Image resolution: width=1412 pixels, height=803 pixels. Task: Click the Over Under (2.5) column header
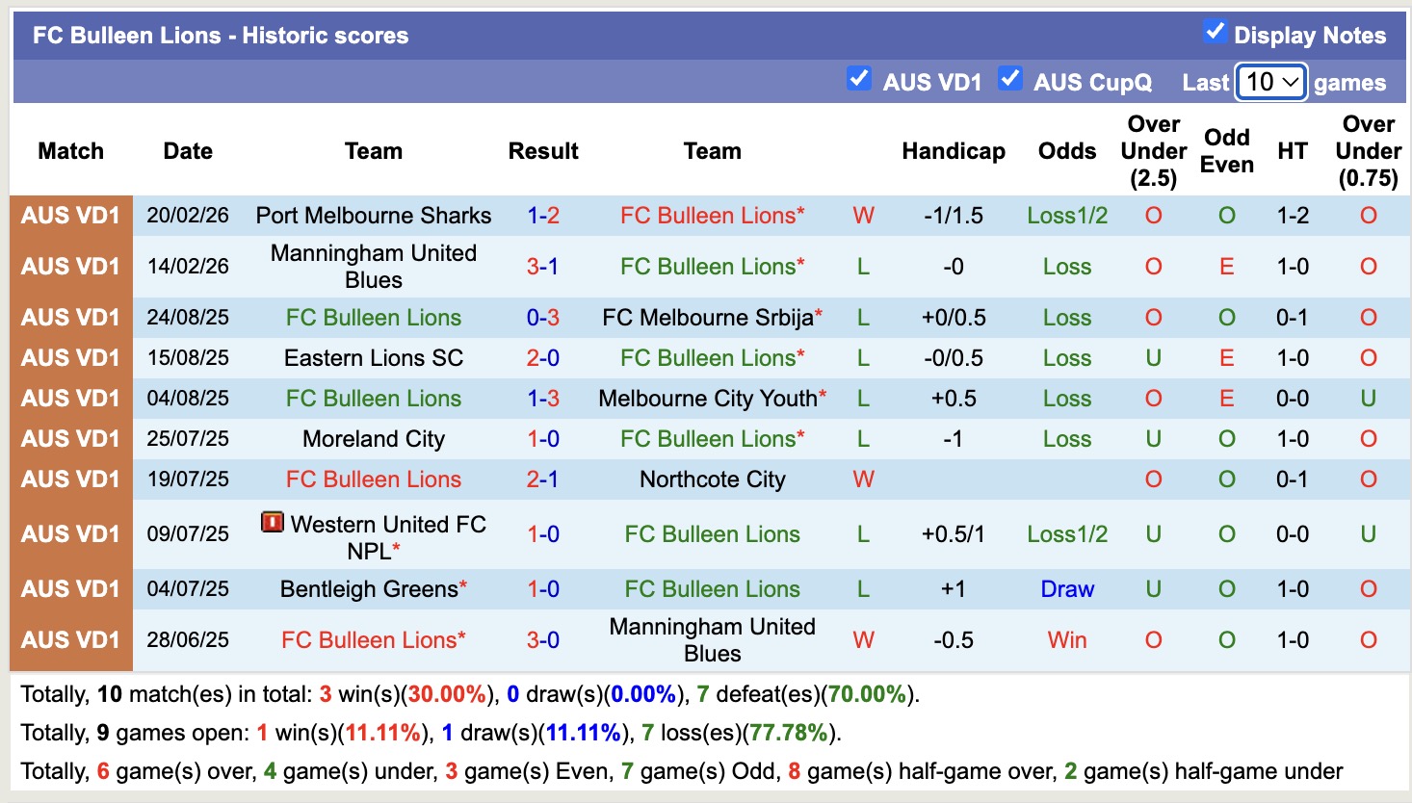1153,151
